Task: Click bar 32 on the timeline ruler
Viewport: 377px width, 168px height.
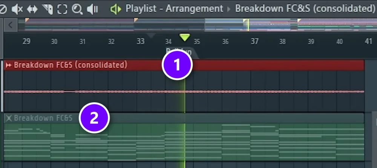Action: coord(111,42)
